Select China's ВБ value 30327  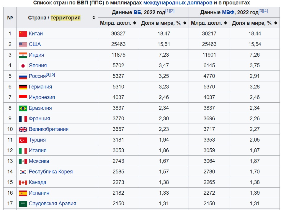tap(118, 34)
